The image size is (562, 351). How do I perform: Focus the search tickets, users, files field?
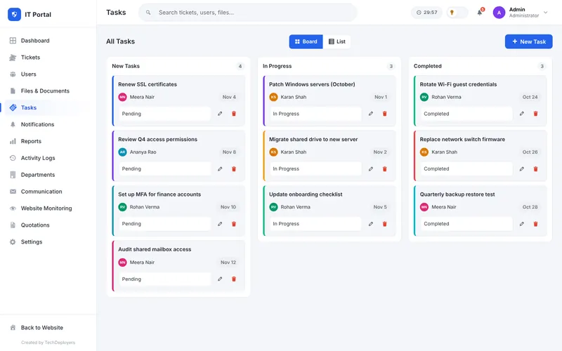click(x=248, y=13)
